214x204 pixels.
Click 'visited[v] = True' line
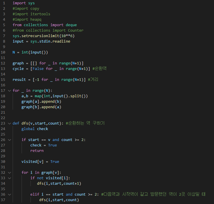pos(40,161)
